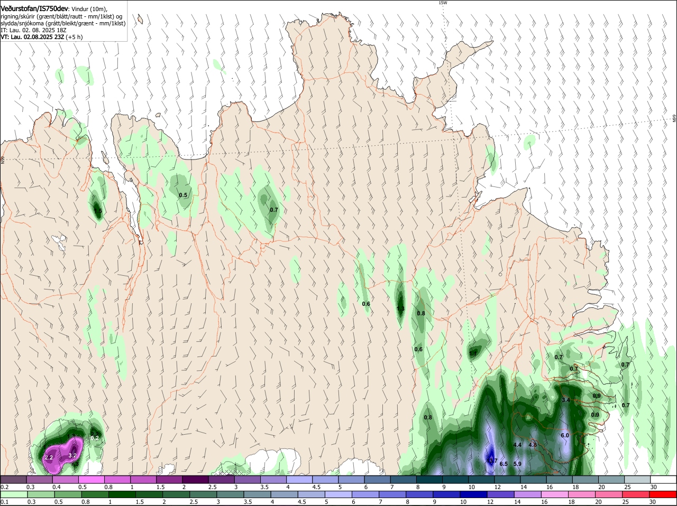The image size is (677, 506).
Task: Click the 0.2 map value above the pink snow area
Action: [95, 437]
